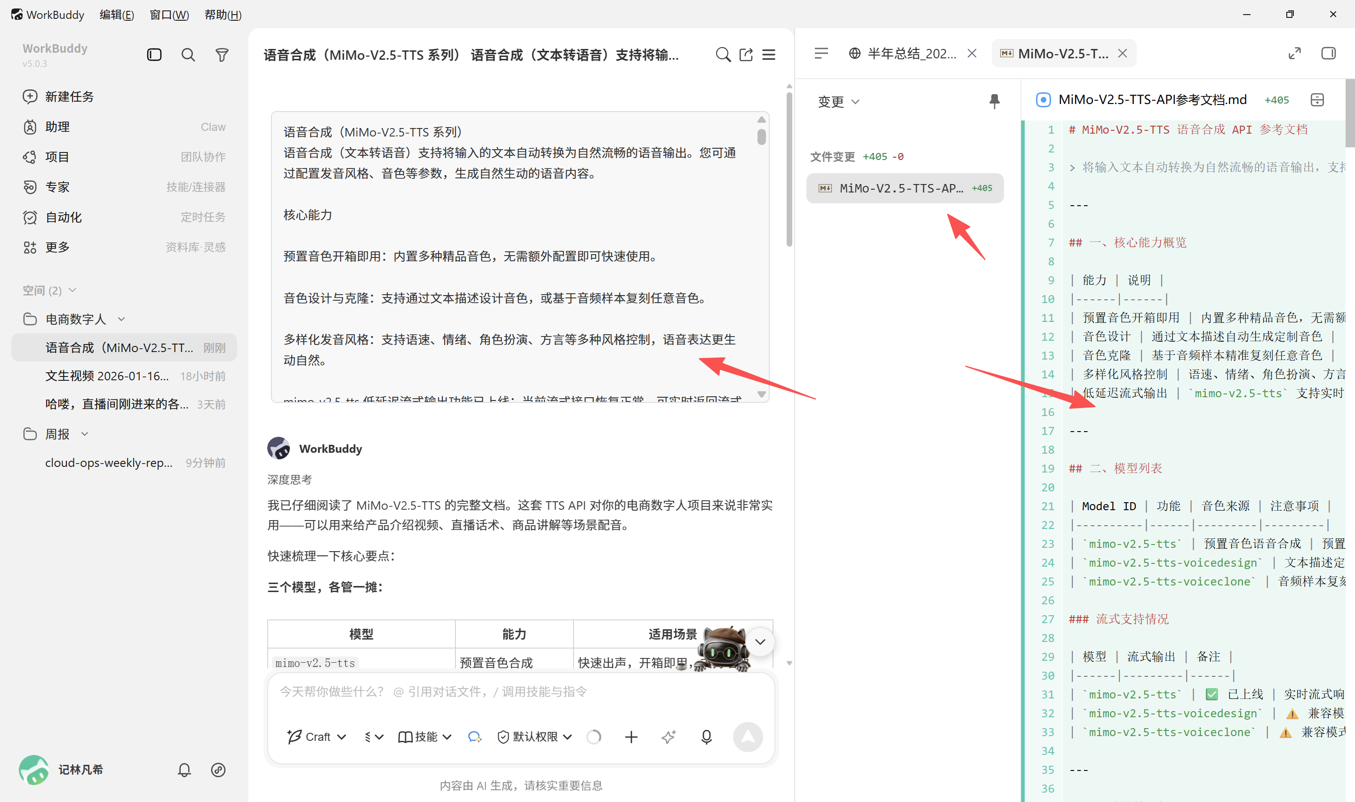Toggle the left sidebar panel icon
1355x802 pixels.
[x=154, y=55]
